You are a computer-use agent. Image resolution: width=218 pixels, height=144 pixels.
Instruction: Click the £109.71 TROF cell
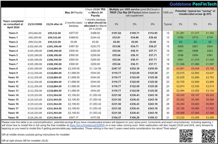[x=135, y=33]
